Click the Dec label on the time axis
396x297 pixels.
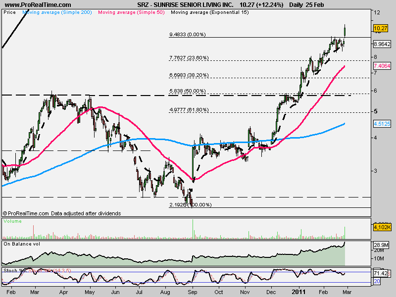pyautogui.click(x=271, y=292)
